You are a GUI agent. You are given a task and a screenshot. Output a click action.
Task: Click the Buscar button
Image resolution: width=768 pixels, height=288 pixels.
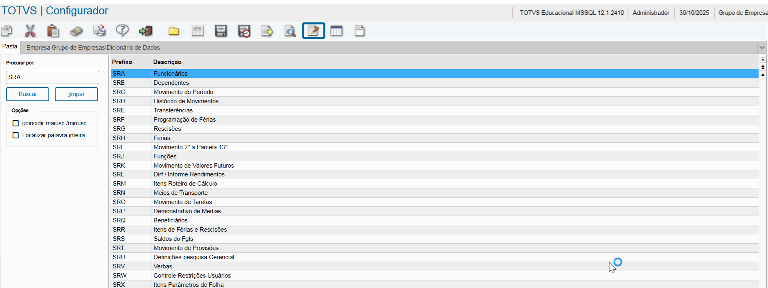tap(28, 94)
